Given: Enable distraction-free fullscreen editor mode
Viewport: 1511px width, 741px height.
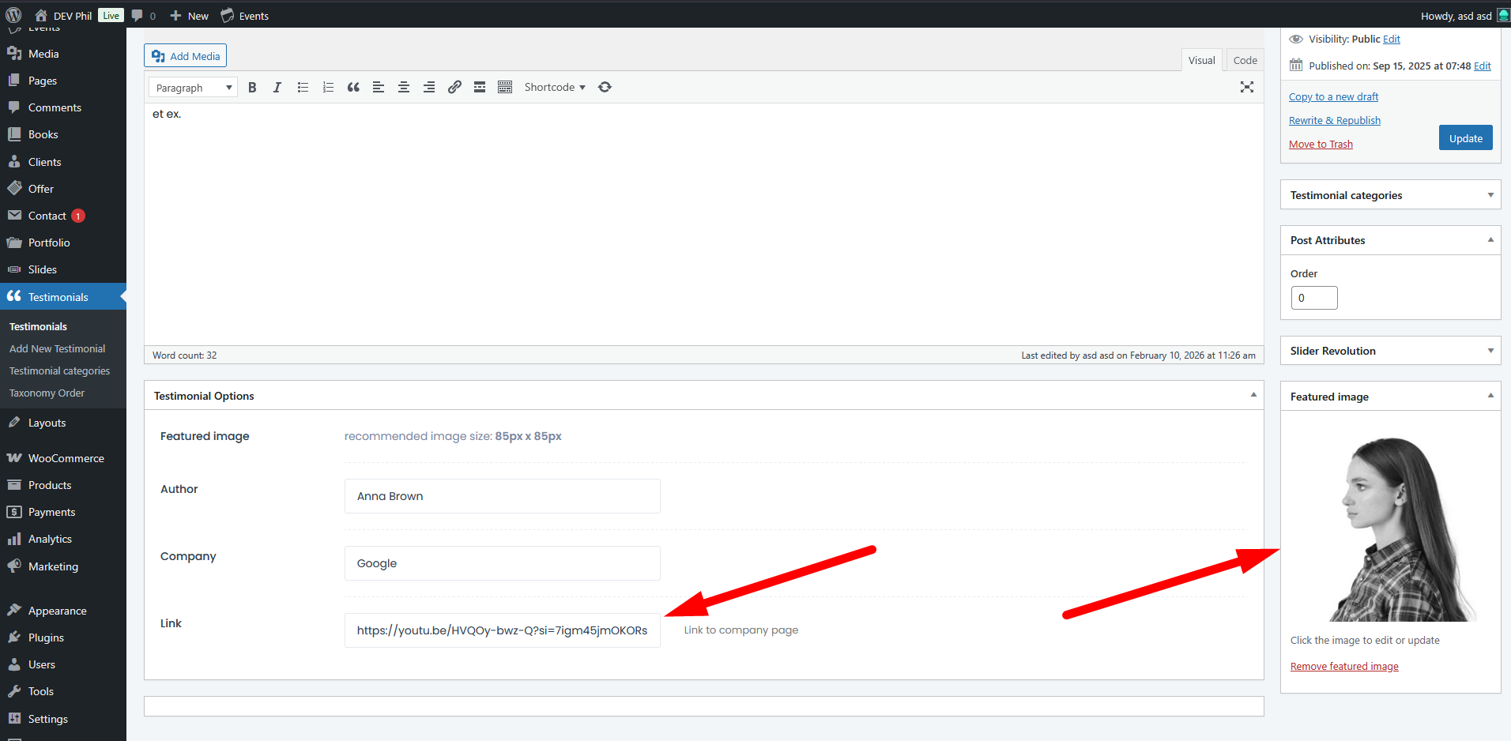Looking at the screenshot, I should click(1246, 88).
